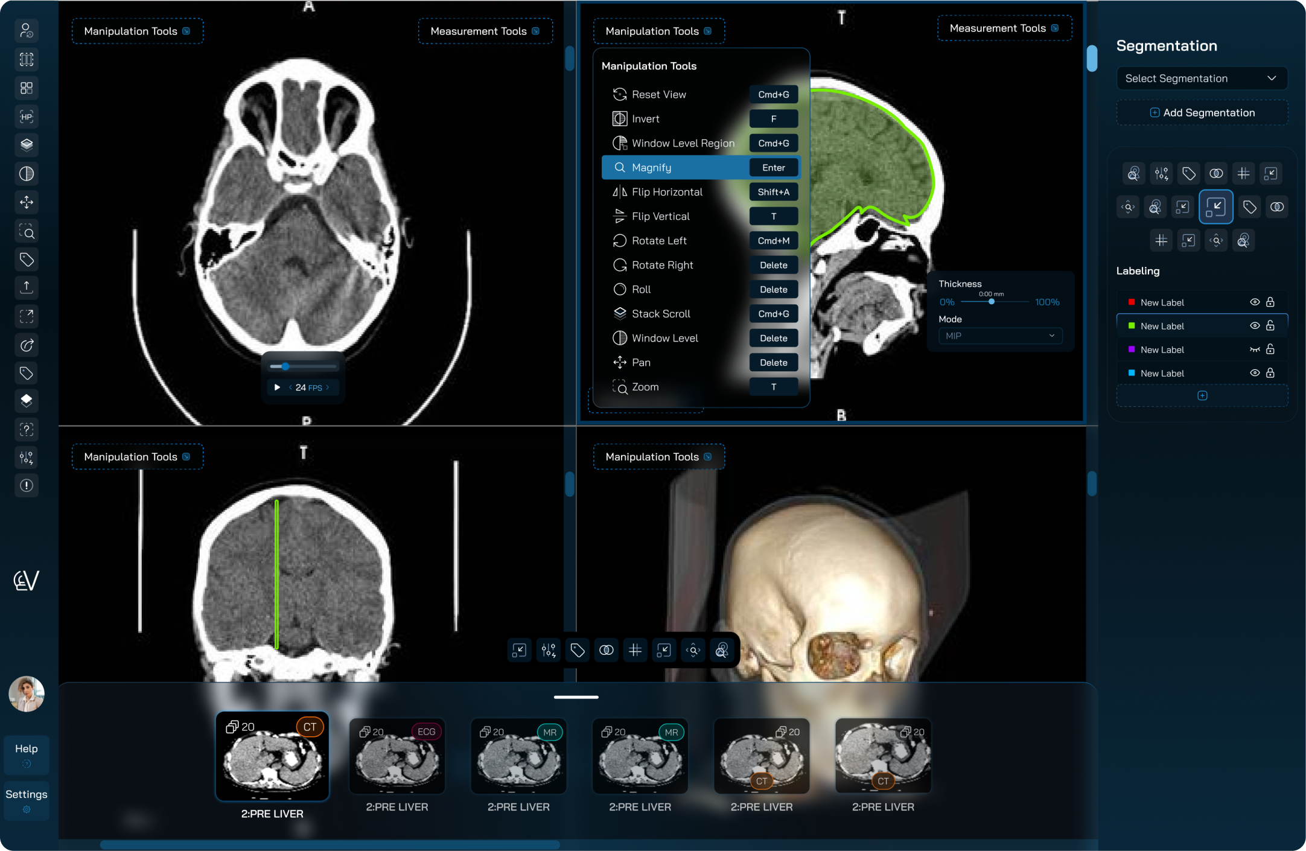This screenshot has height=851, width=1306.
Task: Click the upload arrow icon in sidebar
Action: coord(27,287)
